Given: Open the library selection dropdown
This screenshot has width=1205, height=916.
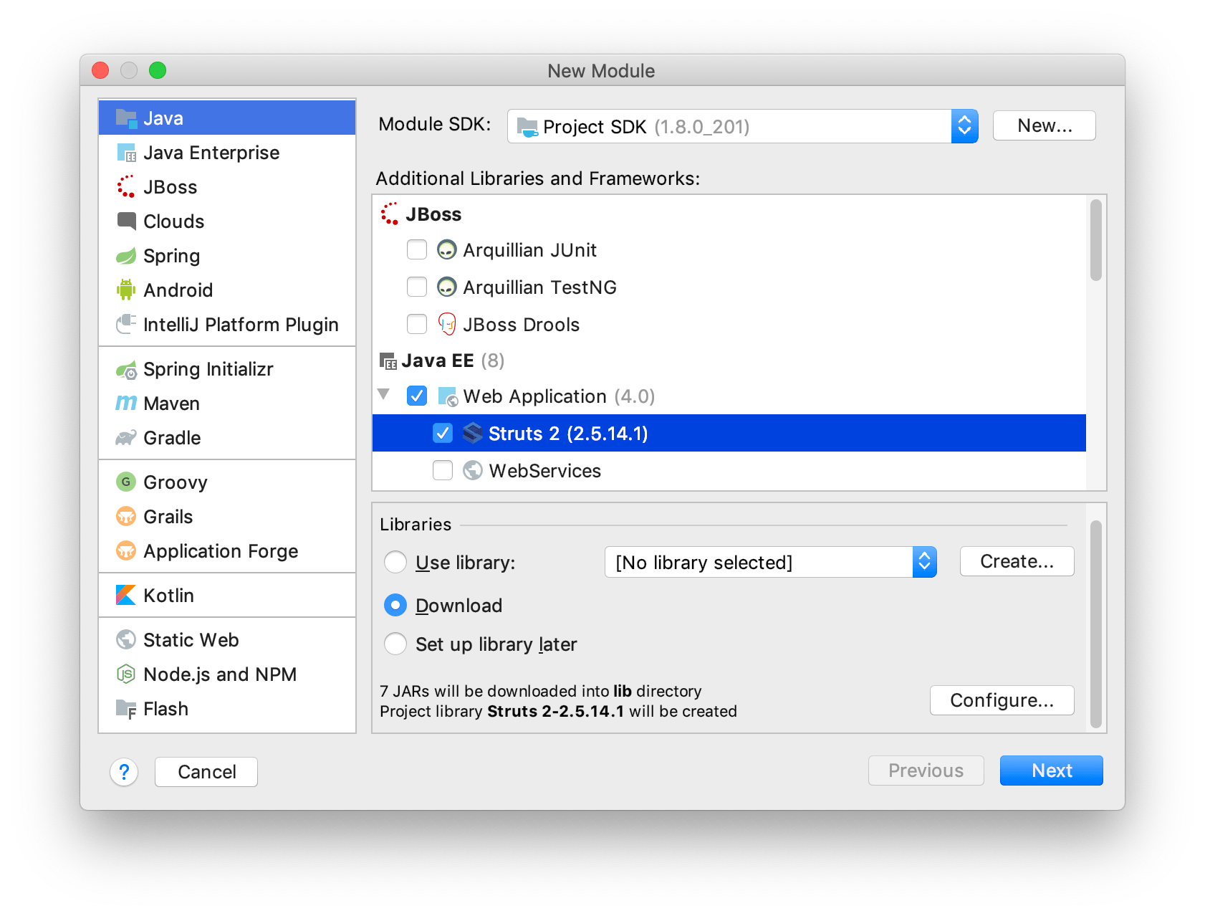Looking at the screenshot, I should click(x=925, y=562).
